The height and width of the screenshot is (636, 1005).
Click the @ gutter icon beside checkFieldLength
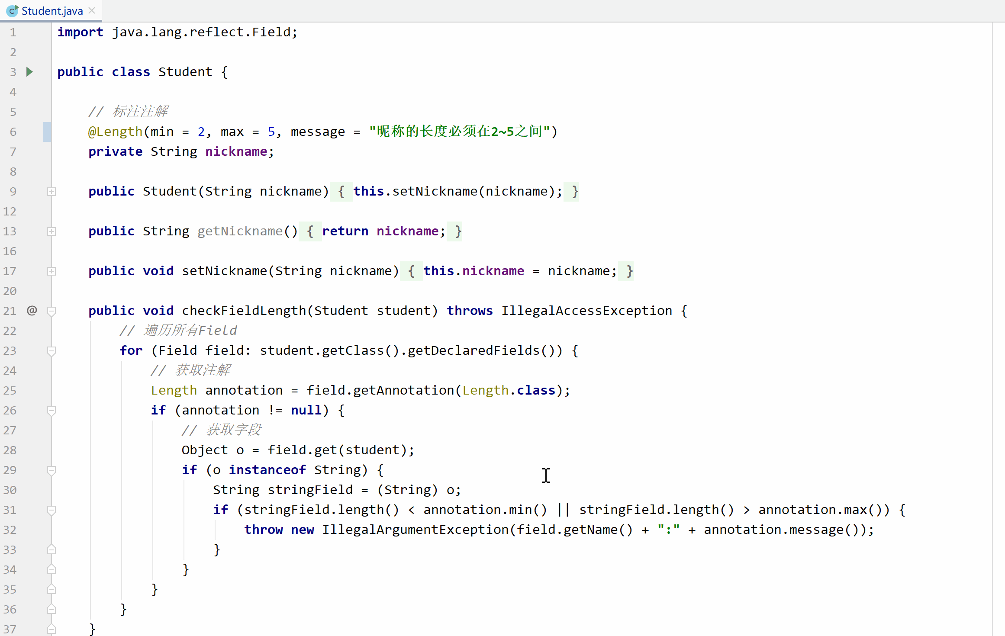click(x=32, y=310)
